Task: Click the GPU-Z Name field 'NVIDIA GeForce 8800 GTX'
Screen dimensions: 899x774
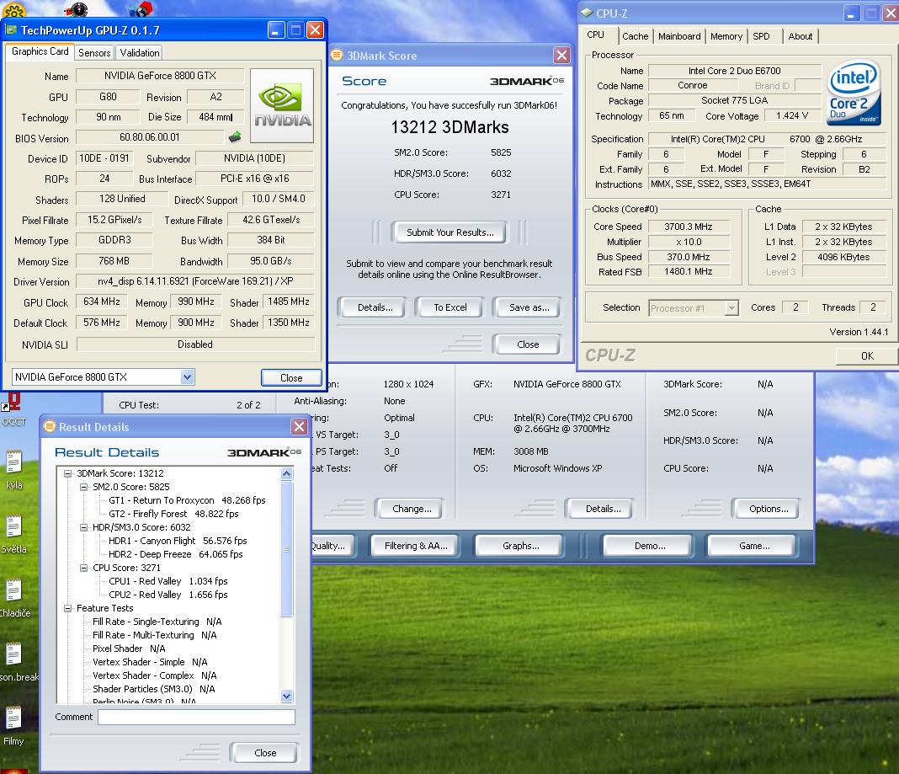Action: (160, 76)
